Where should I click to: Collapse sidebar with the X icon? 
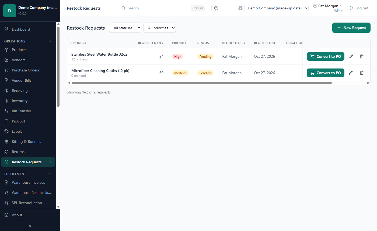tap(30, 226)
